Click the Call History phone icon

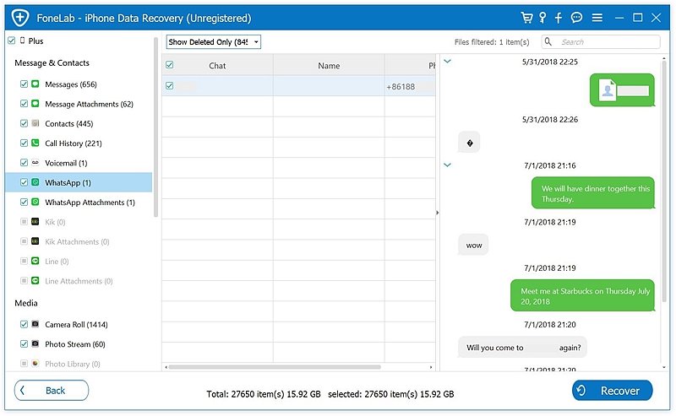(35, 143)
